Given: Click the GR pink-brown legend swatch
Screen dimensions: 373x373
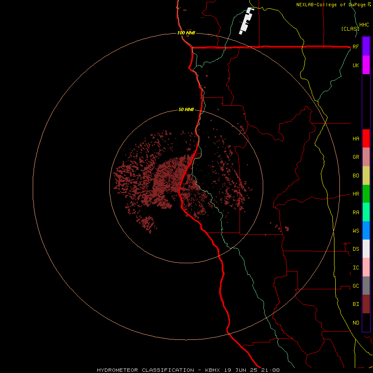Looking at the screenshot, I should coord(366,157).
